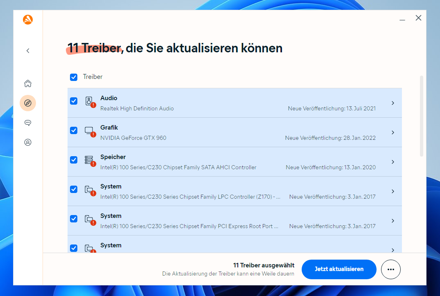
Task: Expand the Audio driver details chevron
Action: click(x=393, y=103)
